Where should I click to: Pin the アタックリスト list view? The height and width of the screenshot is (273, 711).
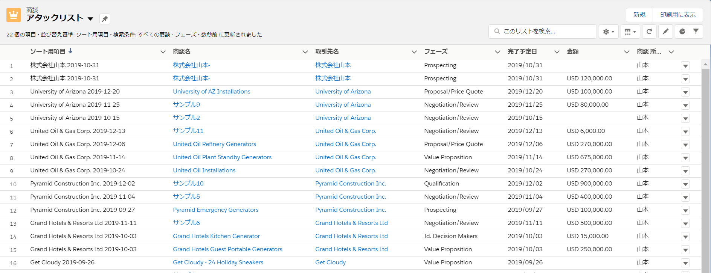point(105,19)
